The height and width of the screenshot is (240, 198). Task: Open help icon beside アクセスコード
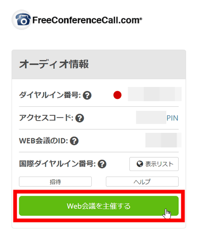(x=80, y=118)
